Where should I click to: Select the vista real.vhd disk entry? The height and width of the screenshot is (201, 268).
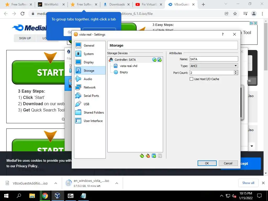pyautogui.click(x=129, y=66)
